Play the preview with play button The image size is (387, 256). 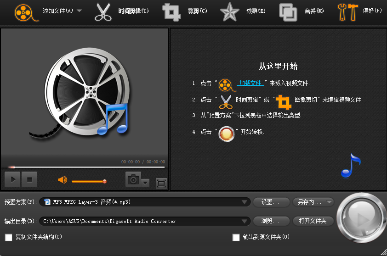[12, 179]
